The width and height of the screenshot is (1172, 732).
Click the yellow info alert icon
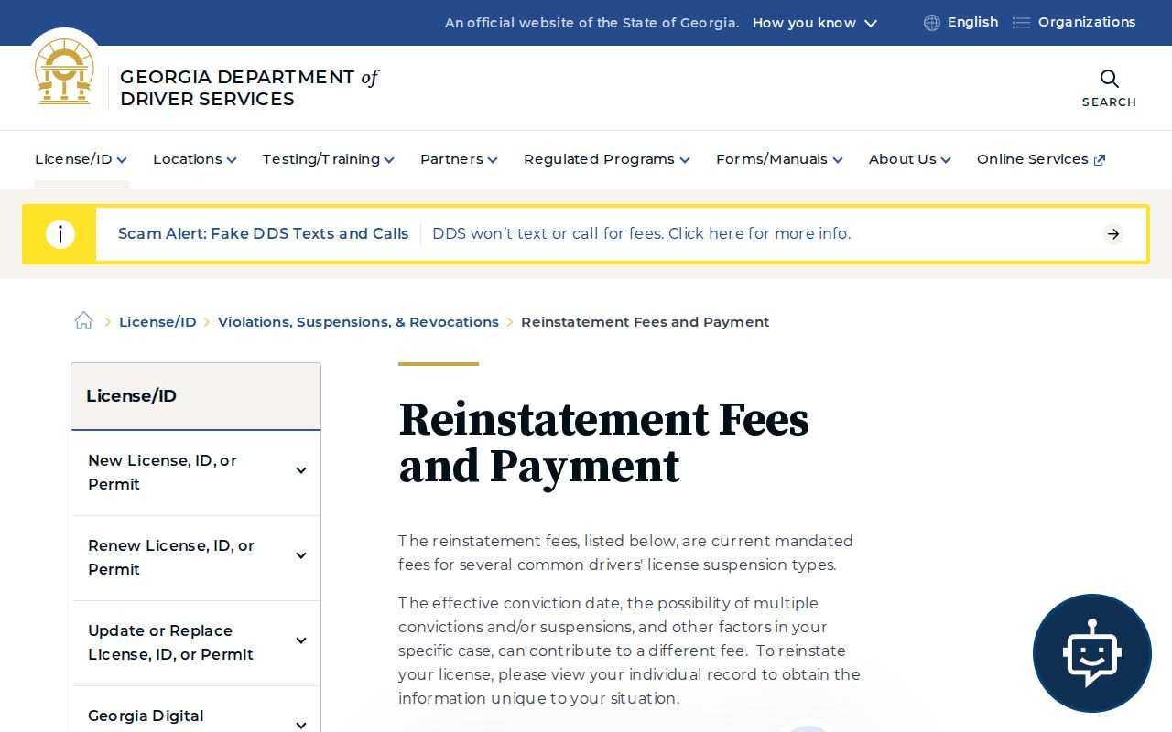pos(60,234)
